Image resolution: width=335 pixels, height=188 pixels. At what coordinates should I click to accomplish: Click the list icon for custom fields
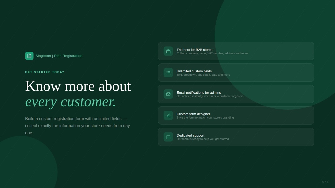coord(168,73)
